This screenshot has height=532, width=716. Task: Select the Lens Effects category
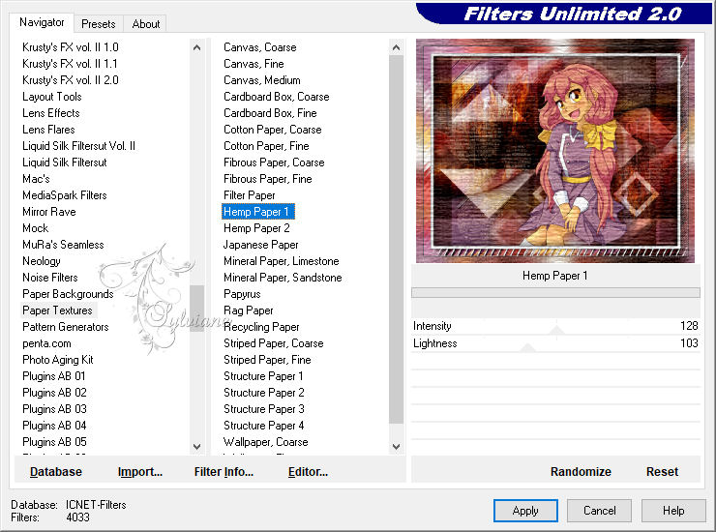(x=51, y=113)
